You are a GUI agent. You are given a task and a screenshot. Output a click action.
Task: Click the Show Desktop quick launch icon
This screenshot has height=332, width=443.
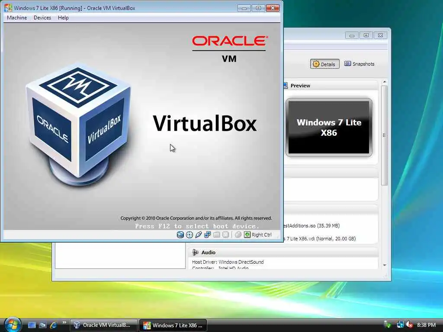click(32, 325)
